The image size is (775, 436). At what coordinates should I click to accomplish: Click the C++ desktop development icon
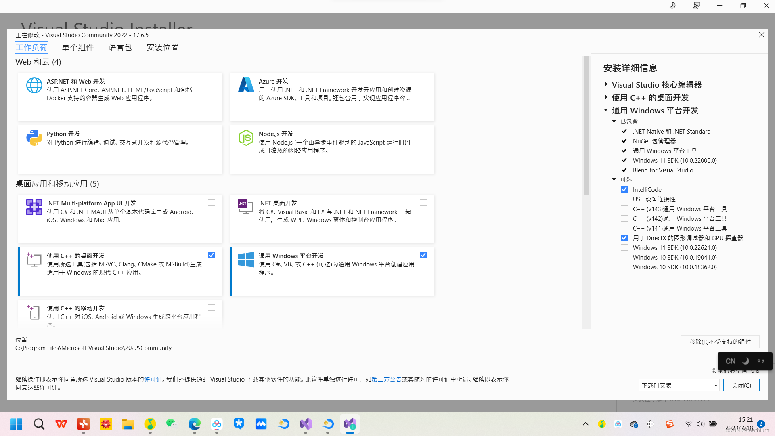[x=34, y=260]
